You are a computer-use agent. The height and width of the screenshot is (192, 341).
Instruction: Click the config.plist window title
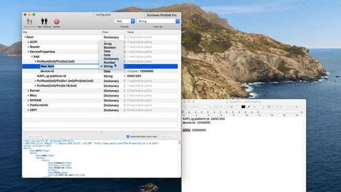coord(103,14)
